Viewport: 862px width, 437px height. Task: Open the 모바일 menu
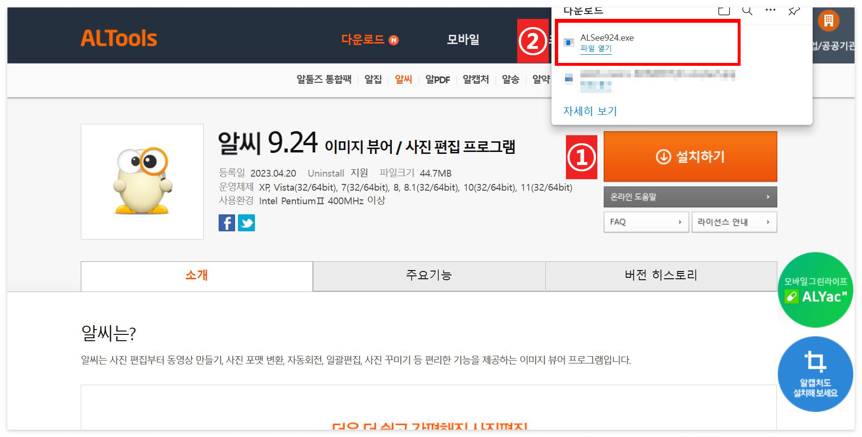pyautogui.click(x=463, y=39)
